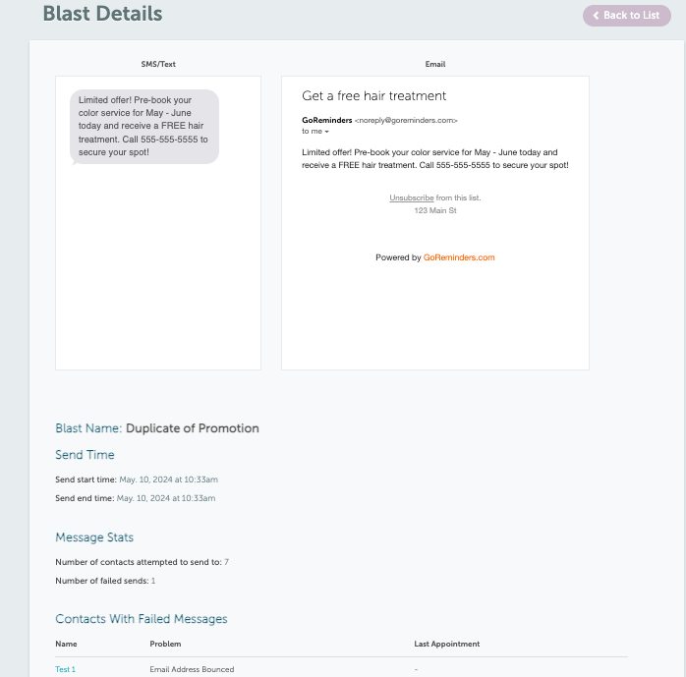Image resolution: width=686 pixels, height=677 pixels.
Task: Click the chevron icon in Back to List
Action: 596,16
